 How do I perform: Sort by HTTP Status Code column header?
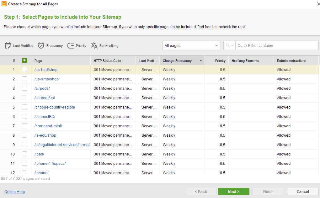pyautogui.click(x=113, y=61)
